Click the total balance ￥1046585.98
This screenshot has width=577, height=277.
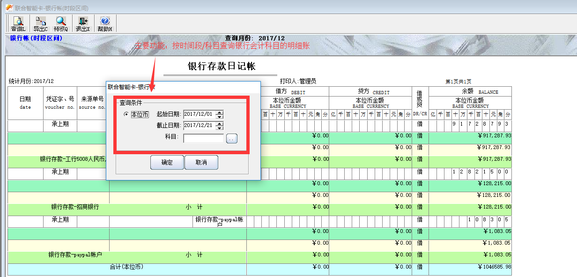pos(495,267)
